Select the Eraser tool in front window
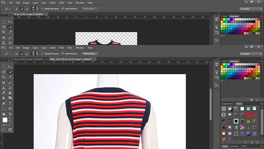Image resolution: width=264 pixels, height=149 pixels. [x=4, y=93]
